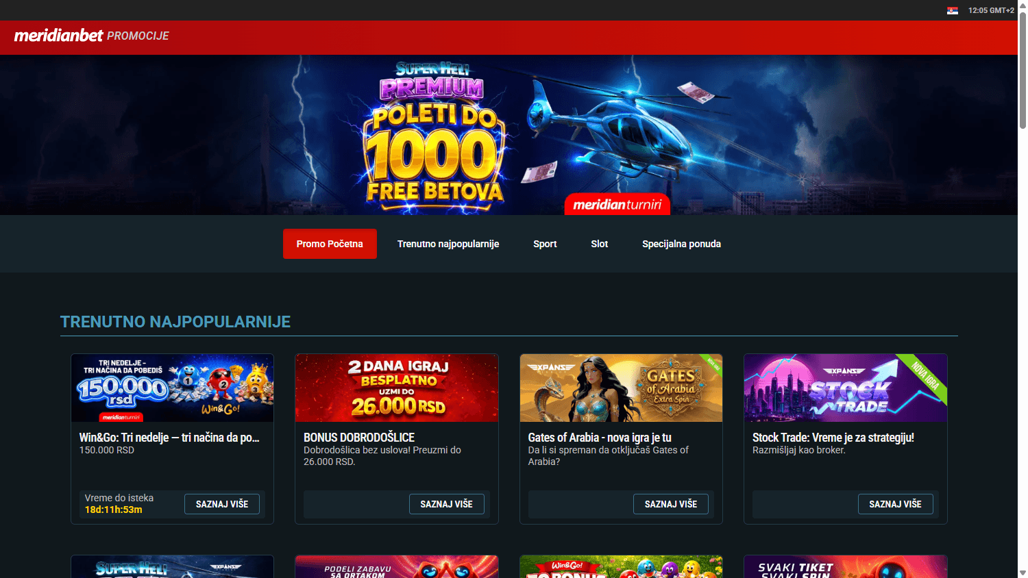The image size is (1028, 578).
Task: Click the BONUS DOBRODOŠLICE title
Action: point(359,438)
